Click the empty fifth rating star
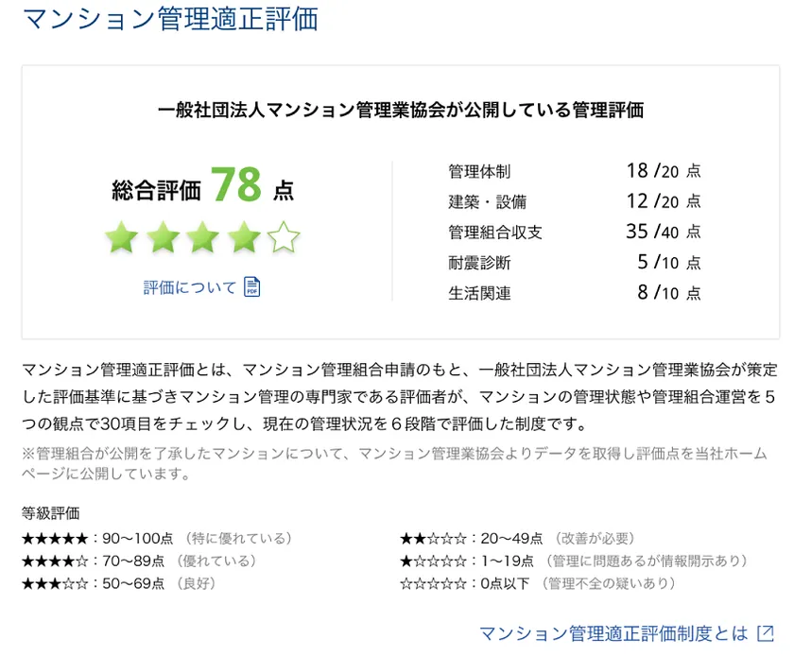 click(284, 237)
